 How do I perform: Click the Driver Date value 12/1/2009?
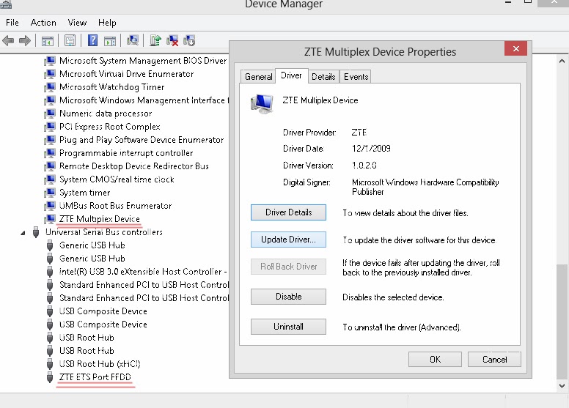[x=371, y=149]
